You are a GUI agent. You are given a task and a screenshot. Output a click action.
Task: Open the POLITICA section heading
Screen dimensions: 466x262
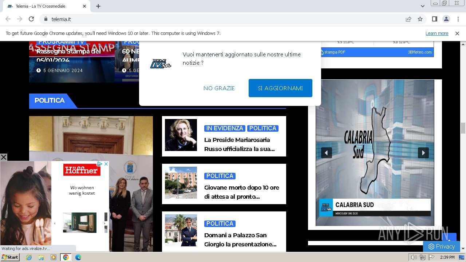(50, 100)
